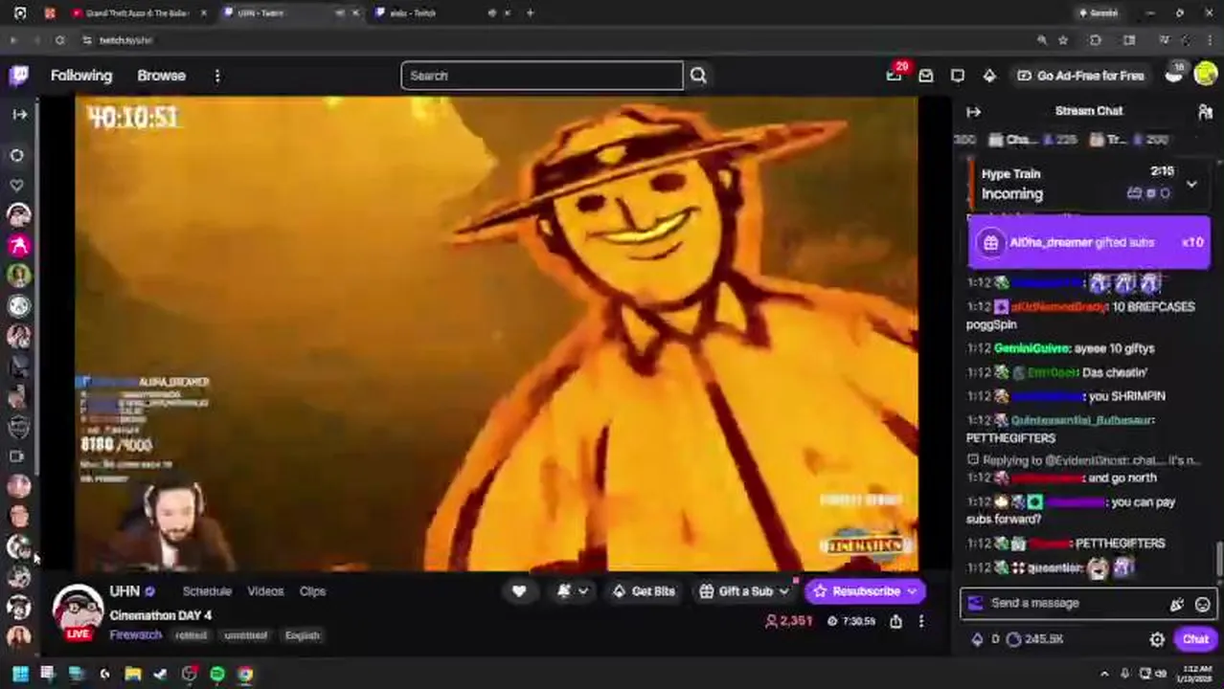Open the chat community users icon

[x=1205, y=112]
